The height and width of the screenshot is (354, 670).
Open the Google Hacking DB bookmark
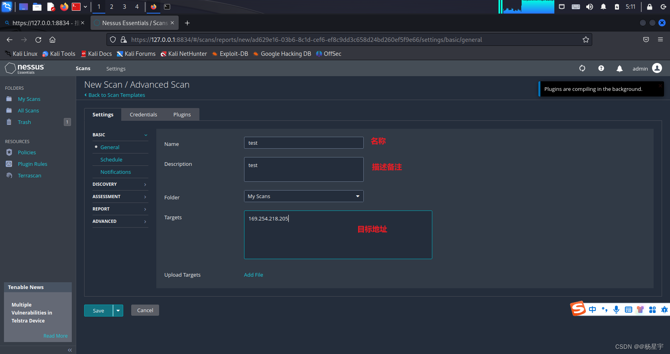[282, 53]
